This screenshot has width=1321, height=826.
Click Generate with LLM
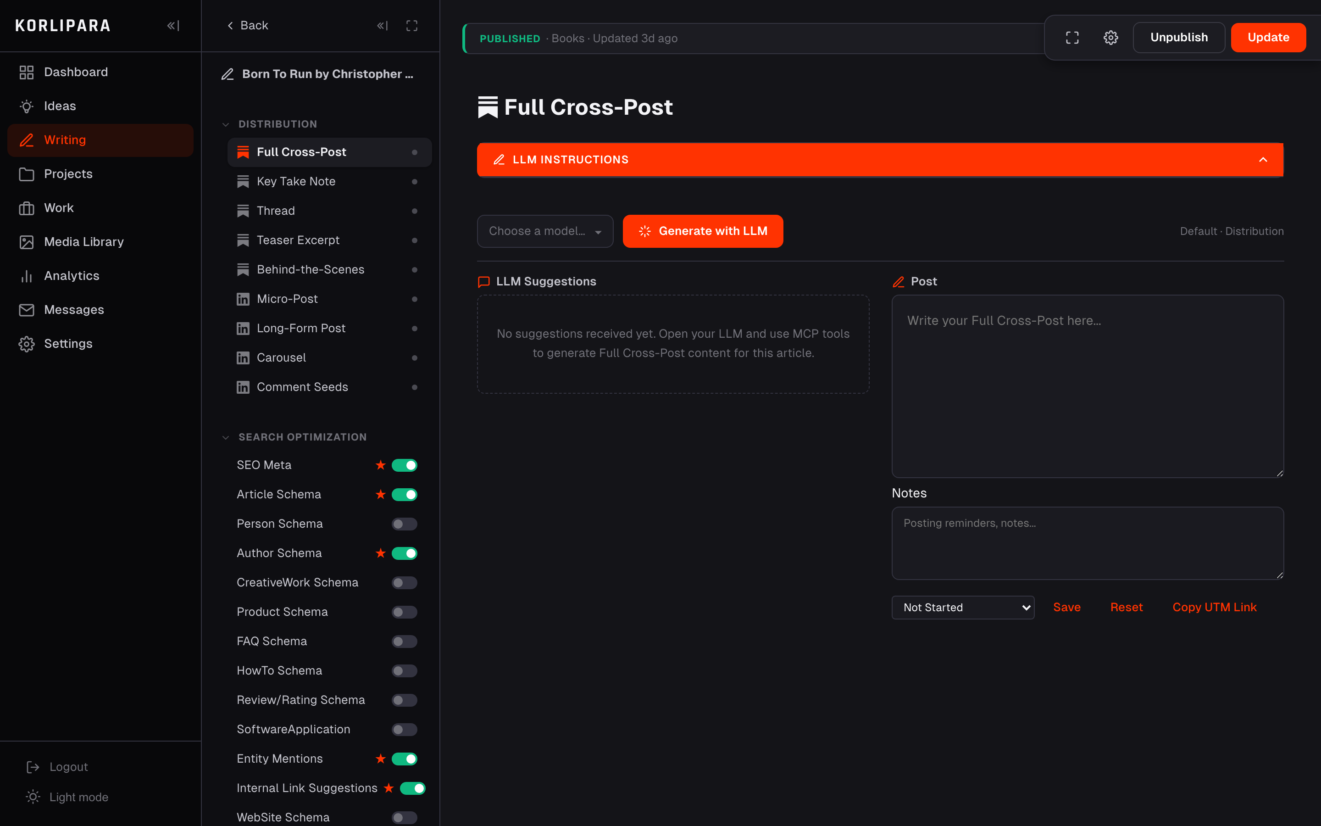(x=703, y=231)
